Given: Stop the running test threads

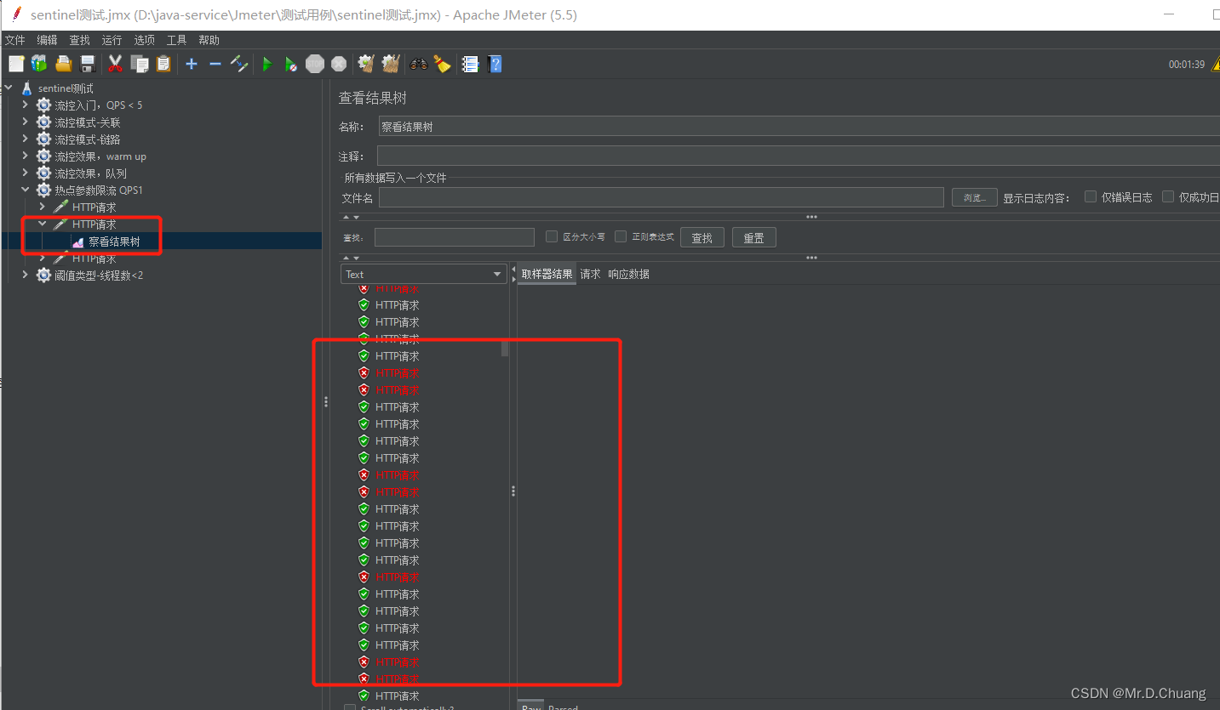Looking at the screenshot, I should coord(315,64).
